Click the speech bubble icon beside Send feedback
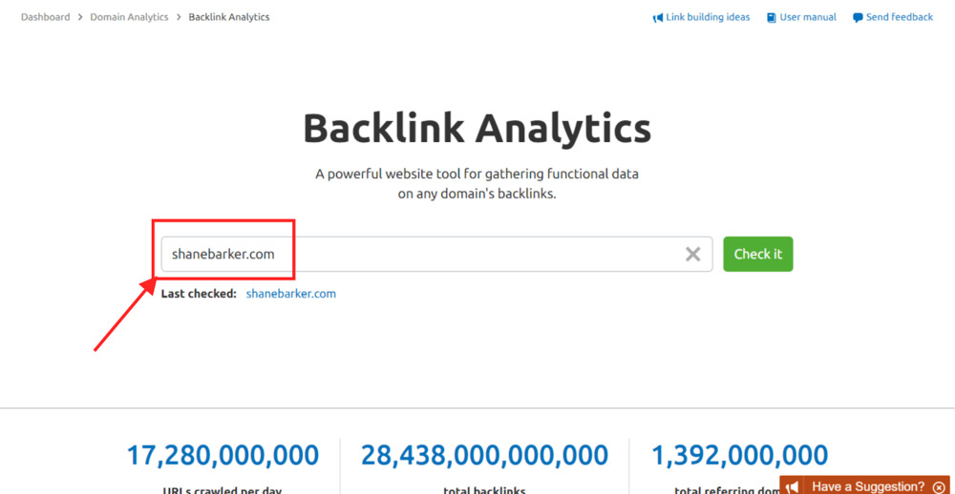This screenshot has height=494, width=955. 859,17
